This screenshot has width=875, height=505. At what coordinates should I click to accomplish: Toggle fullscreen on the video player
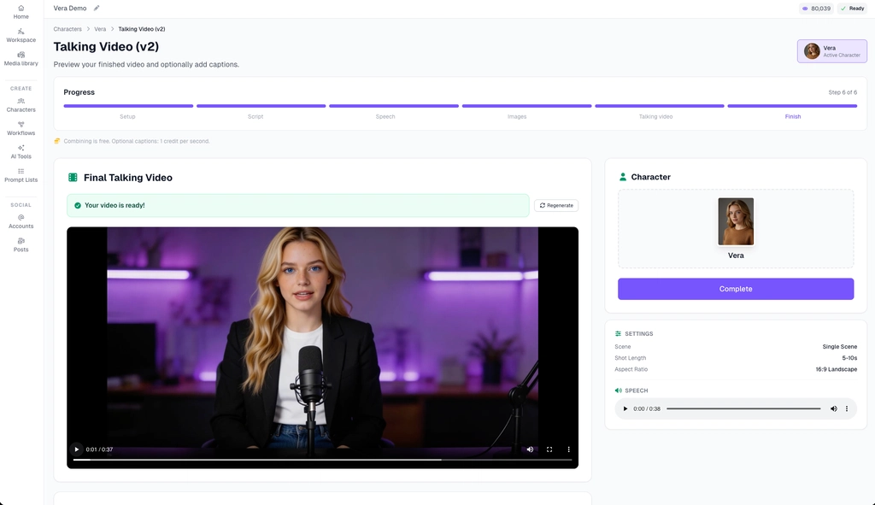pos(549,449)
